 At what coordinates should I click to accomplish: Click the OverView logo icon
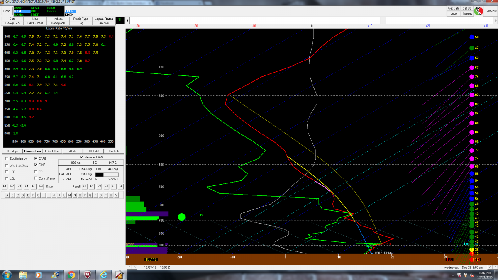point(478,11)
